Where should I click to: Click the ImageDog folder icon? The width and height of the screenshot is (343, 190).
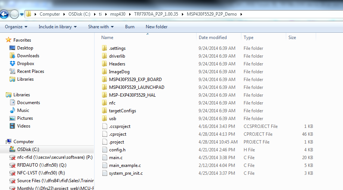(x=105, y=71)
